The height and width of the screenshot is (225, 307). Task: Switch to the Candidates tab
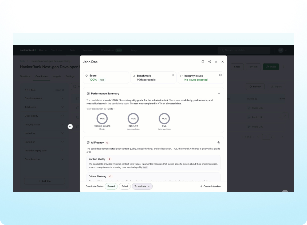click(x=41, y=76)
